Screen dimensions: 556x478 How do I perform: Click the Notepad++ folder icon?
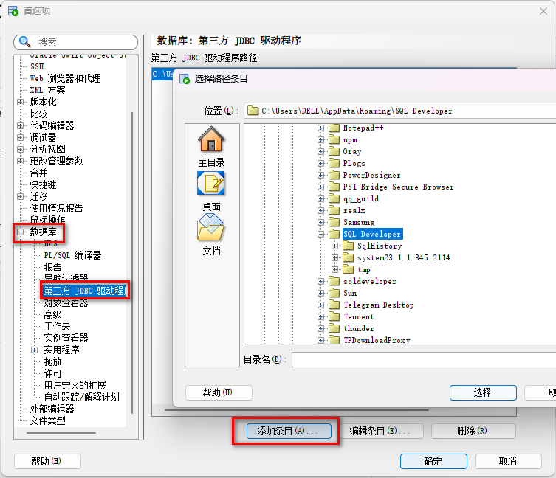334,128
